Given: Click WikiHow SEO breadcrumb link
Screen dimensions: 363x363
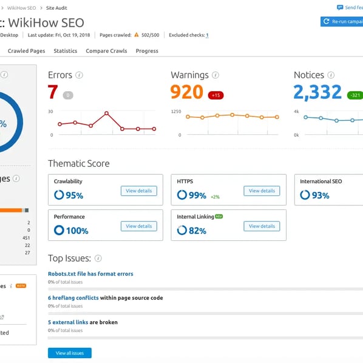Looking at the screenshot, I should coord(21,8).
